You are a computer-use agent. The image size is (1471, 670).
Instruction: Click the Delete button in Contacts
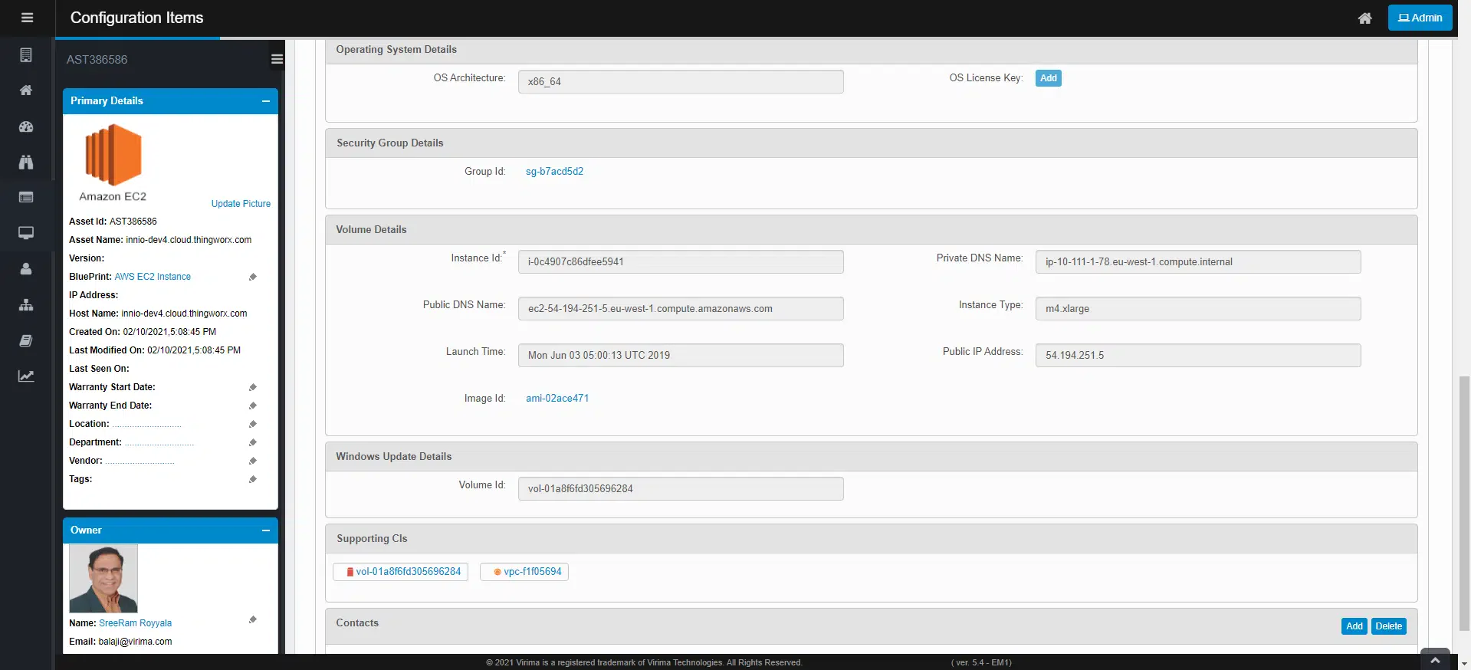pos(1388,626)
